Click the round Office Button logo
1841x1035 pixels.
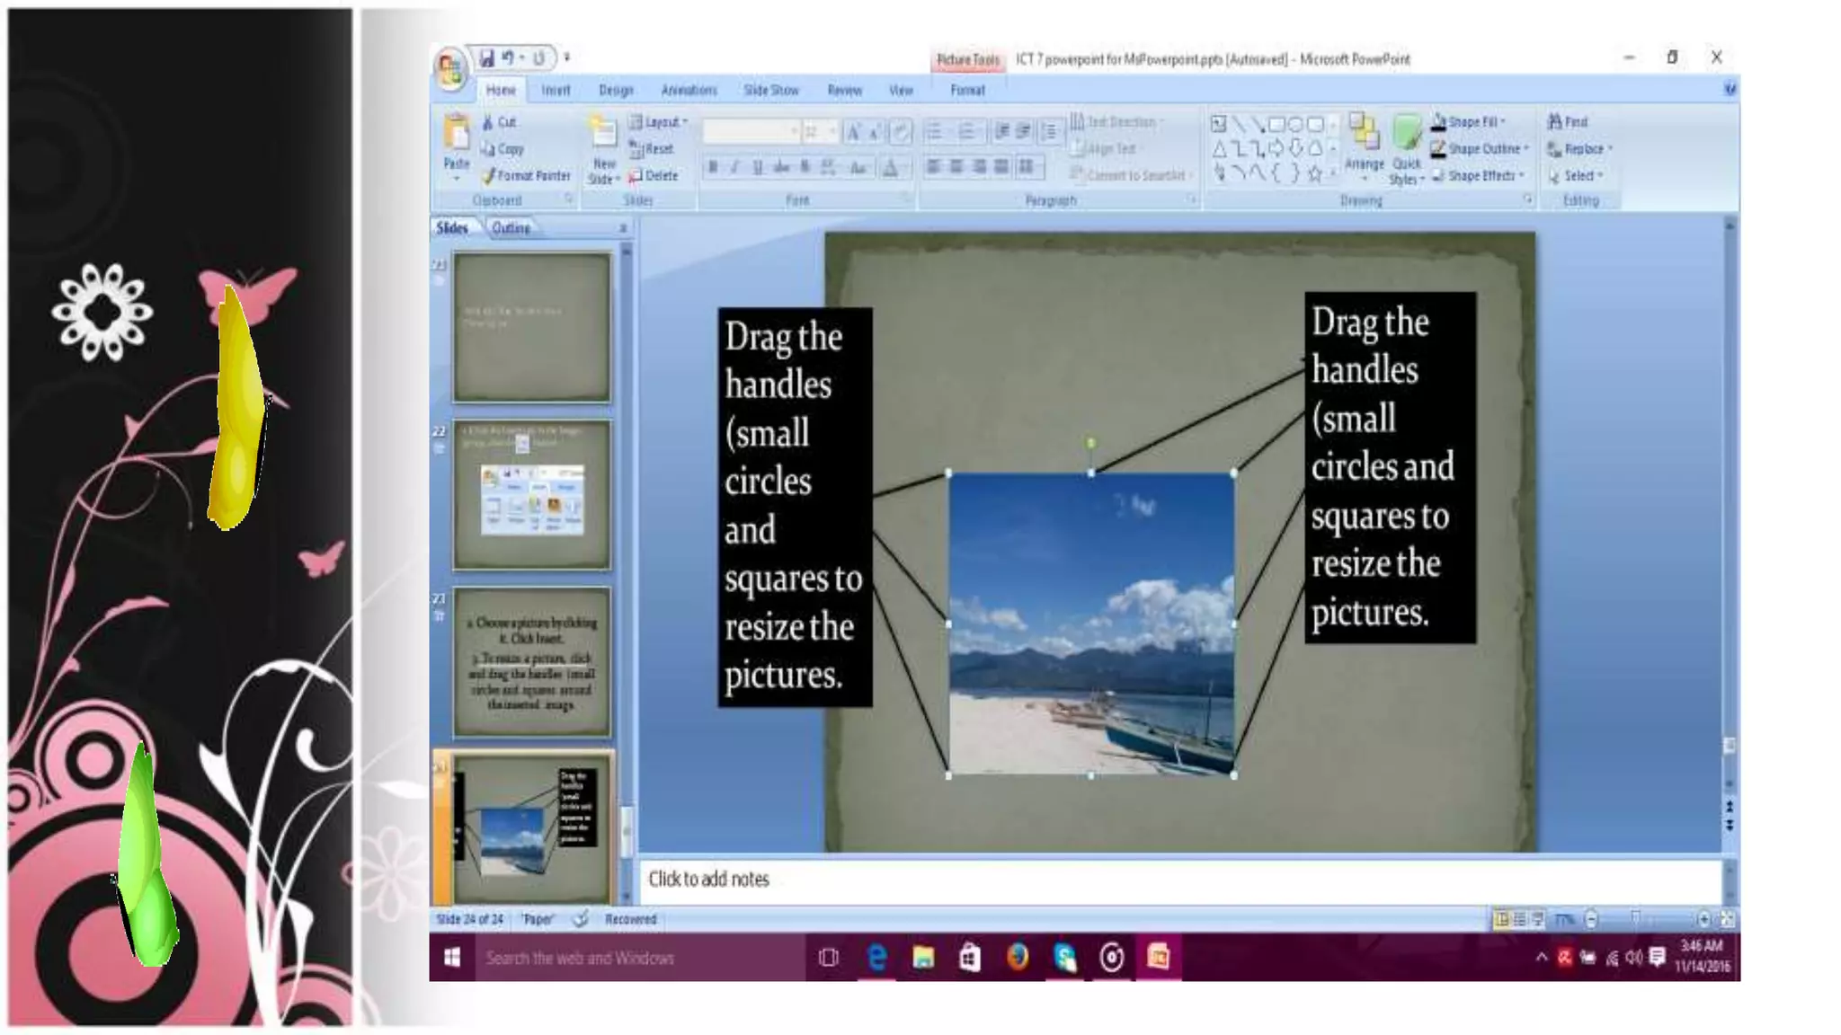[449, 68]
